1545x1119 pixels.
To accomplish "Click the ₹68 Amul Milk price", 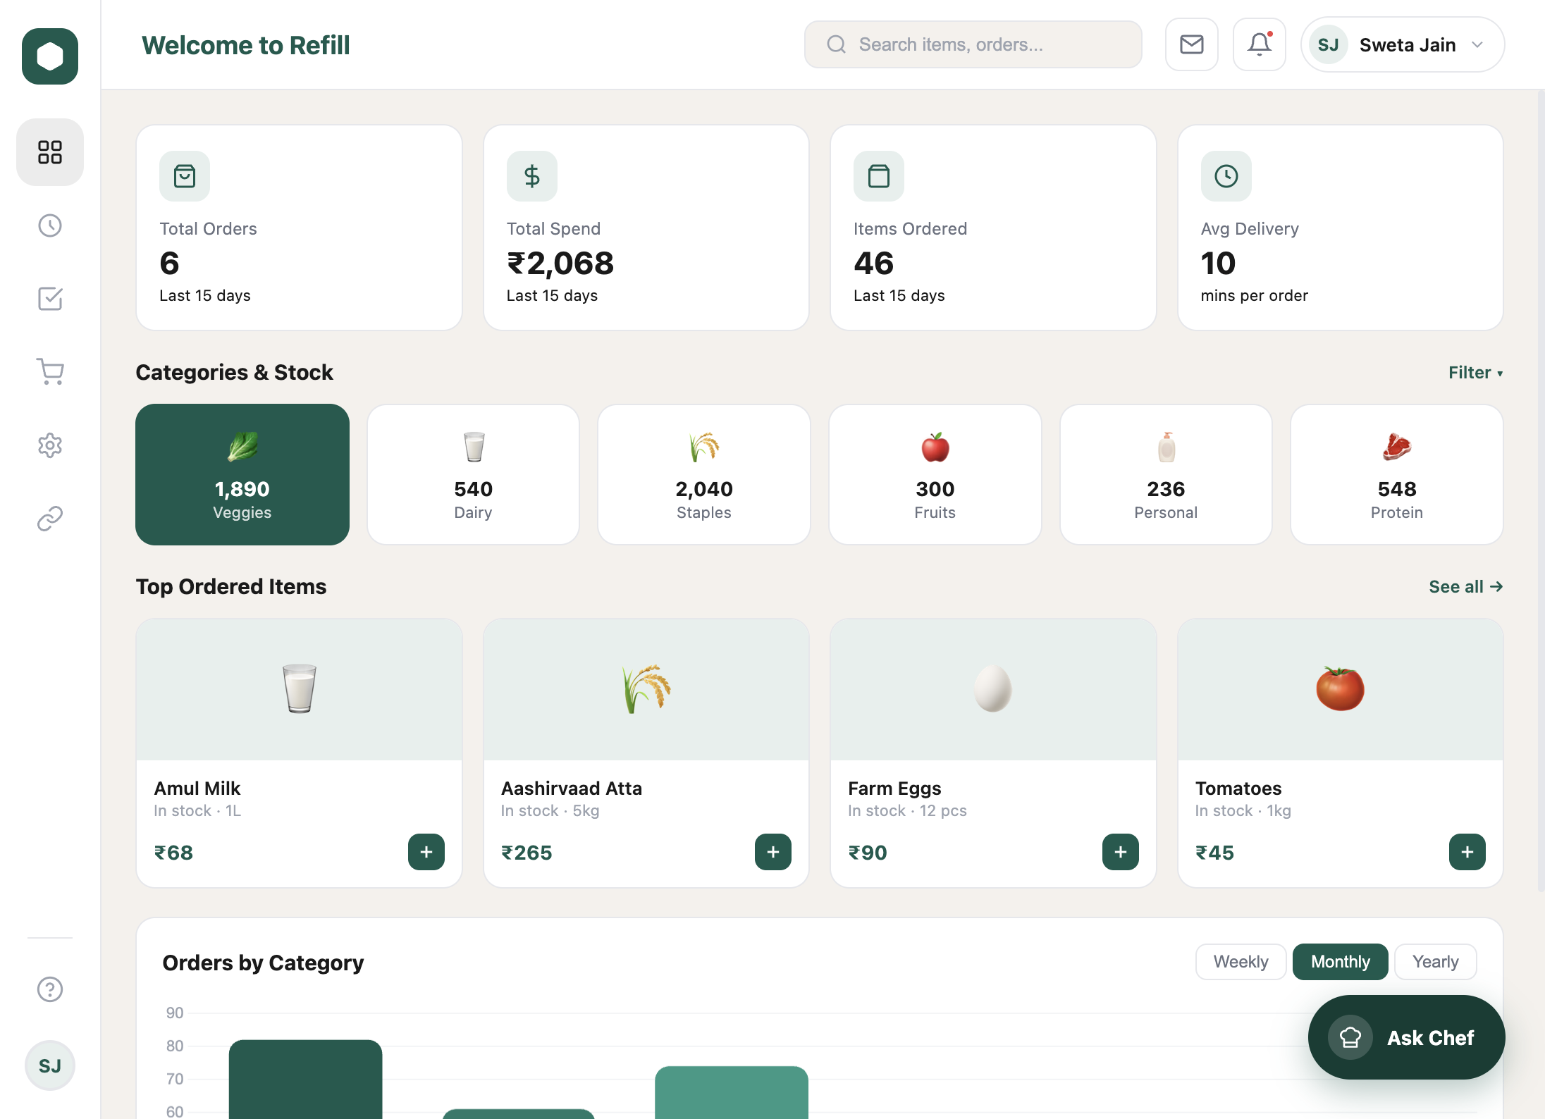I will [173, 853].
